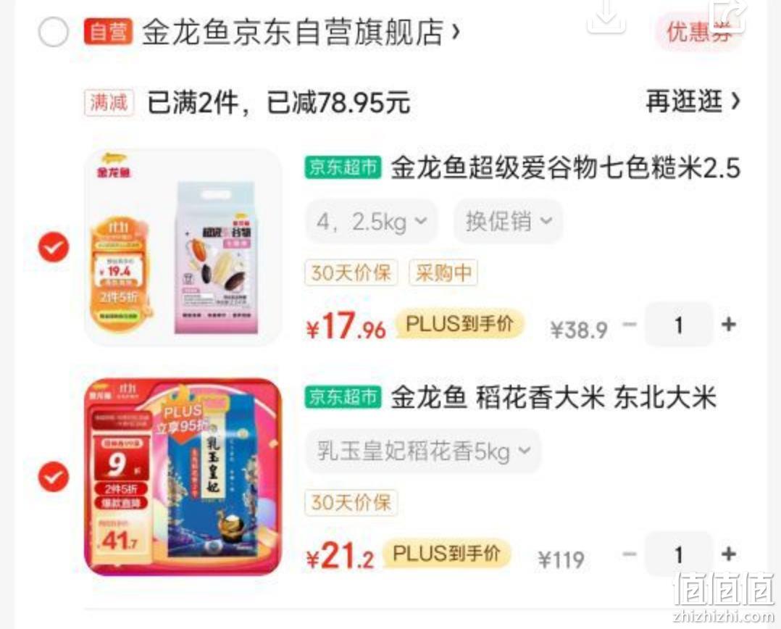The image size is (781, 629).
Task: Expand the 换促销 promotion dropdown
Action: point(508,221)
